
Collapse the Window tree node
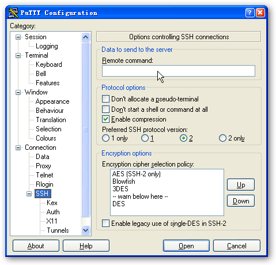coord(18,92)
